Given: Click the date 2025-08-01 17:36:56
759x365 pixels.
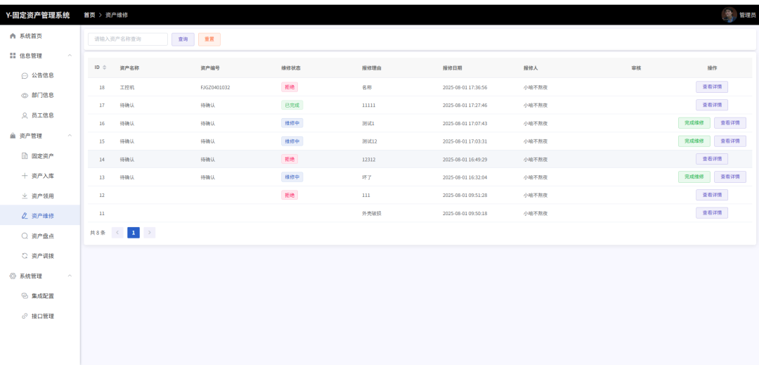Looking at the screenshot, I should point(465,88).
